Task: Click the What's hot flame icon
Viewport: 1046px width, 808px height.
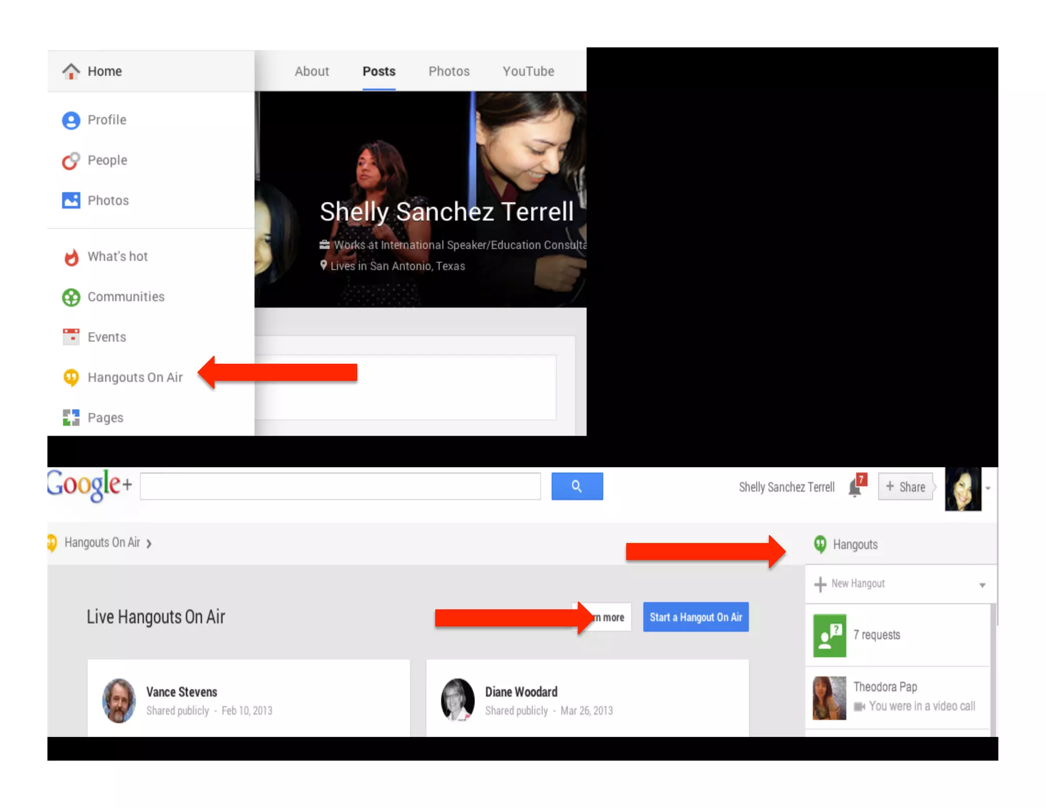Action: pyautogui.click(x=71, y=257)
